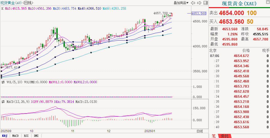Toggle the side panel layout icon
The image size is (270, 138).
point(205,3)
